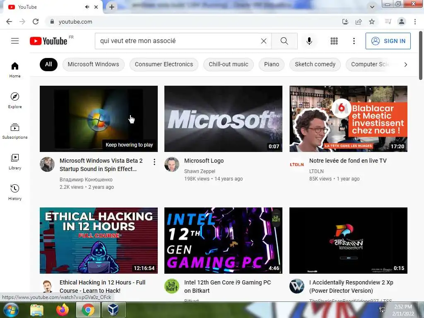Select the Sketch comedy filter chip

tap(315, 64)
